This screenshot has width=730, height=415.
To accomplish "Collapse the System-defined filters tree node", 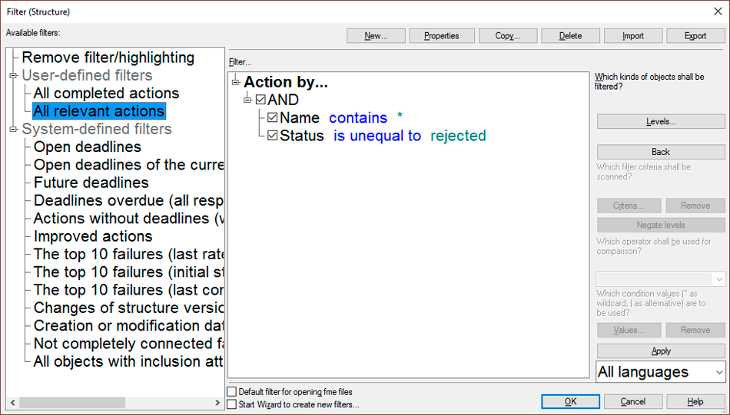I will (14, 129).
